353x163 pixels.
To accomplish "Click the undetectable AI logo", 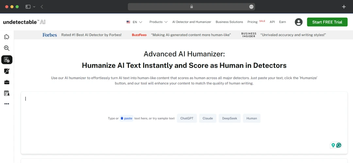I will (x=24, y=22).
